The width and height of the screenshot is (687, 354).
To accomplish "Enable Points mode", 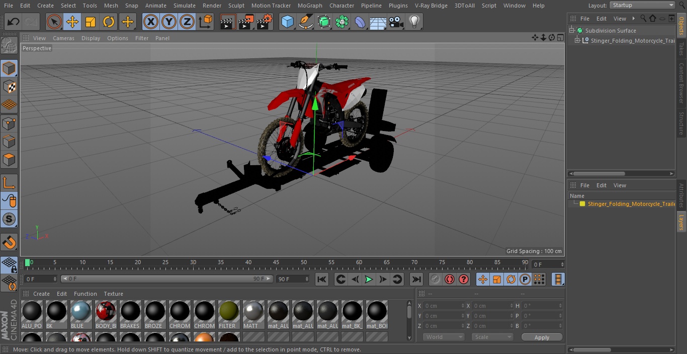I will point(9,123).
